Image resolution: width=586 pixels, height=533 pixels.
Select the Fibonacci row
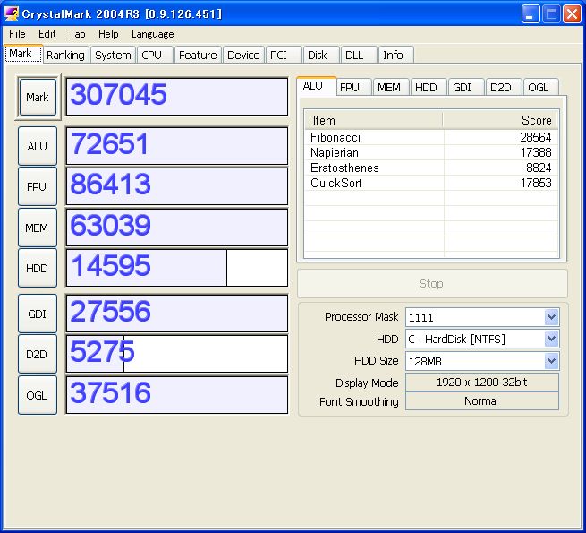(431, 137)
